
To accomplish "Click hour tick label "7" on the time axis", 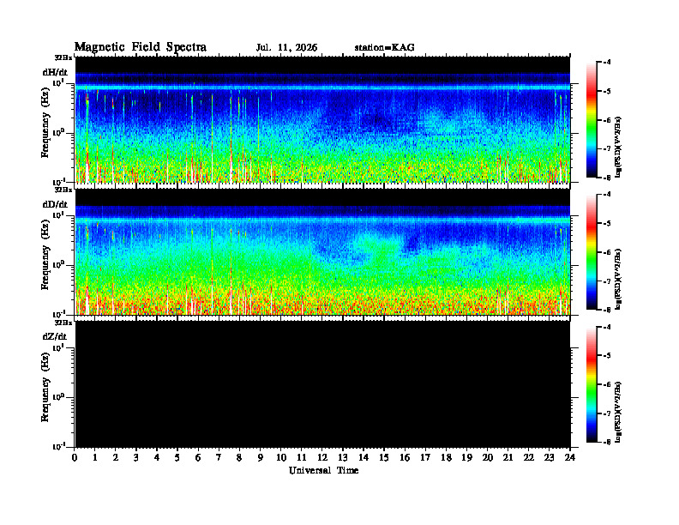I will 219,458.
